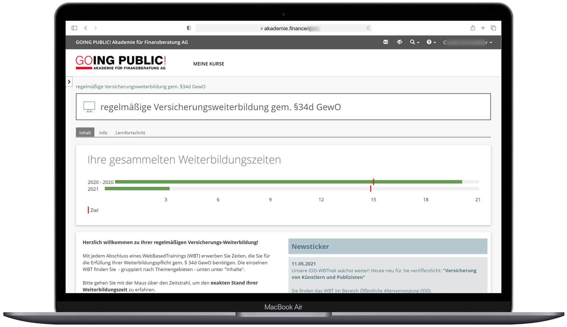Image resolution: width=567 pixels, height=327 pixels.
Task: Click the Safari address bar
Action: tap(283, 28)
